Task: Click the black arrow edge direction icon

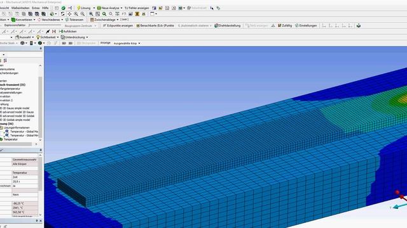Action: pos(48,31)
